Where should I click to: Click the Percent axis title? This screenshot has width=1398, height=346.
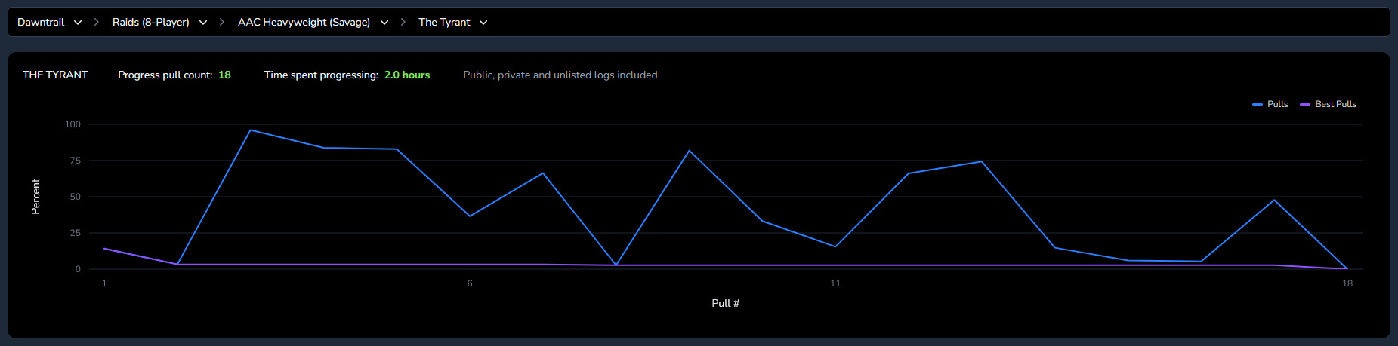35,197
